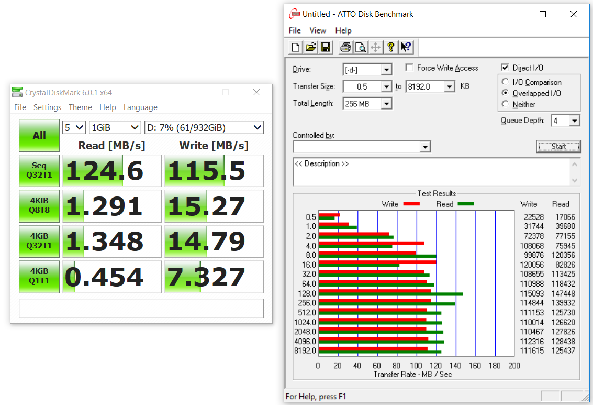Open the Total Length 256 MB dropdown
Viewport: 593px width, 405px height.
pyautogui.click(x=386, y=103)
